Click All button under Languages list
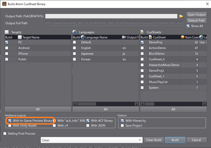211x148 pixels. coord(106,109)
